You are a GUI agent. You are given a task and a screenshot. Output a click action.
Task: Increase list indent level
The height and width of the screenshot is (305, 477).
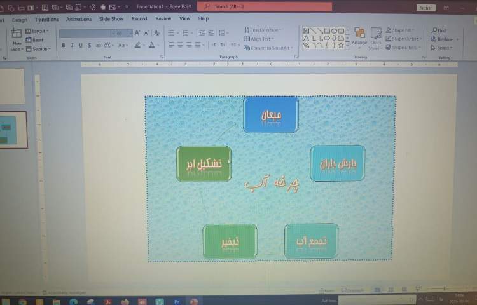[211, 33]
